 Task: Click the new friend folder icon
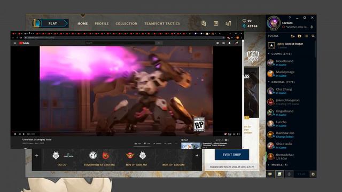[299, 36]
